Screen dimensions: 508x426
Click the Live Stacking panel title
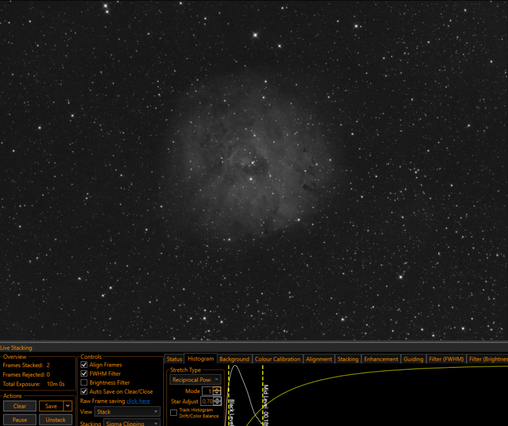17,348
